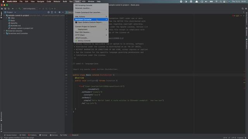Click the green Build hammer icon
Viewport: 248px width, 139px height.
pos(19,8)
